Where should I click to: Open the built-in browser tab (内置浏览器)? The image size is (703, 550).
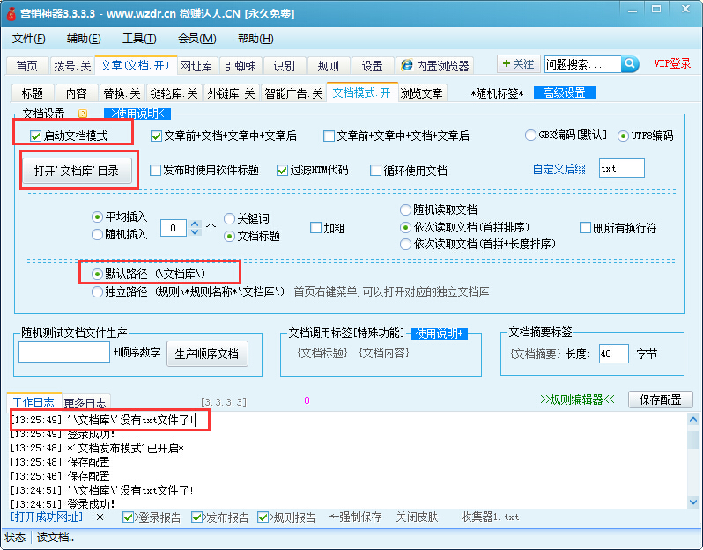(434, 66)
